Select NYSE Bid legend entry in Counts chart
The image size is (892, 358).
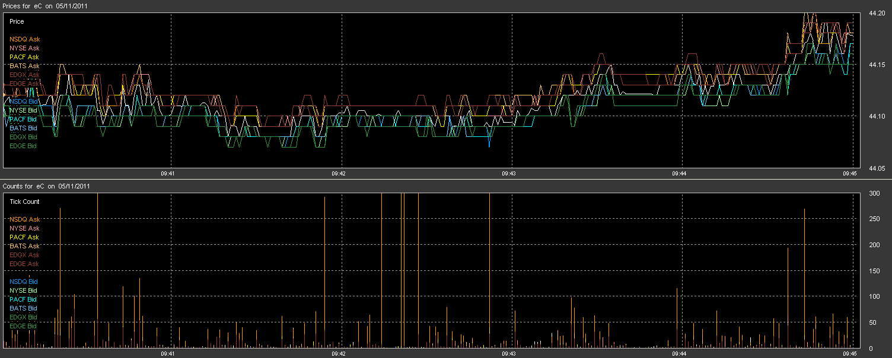(23, 290)
